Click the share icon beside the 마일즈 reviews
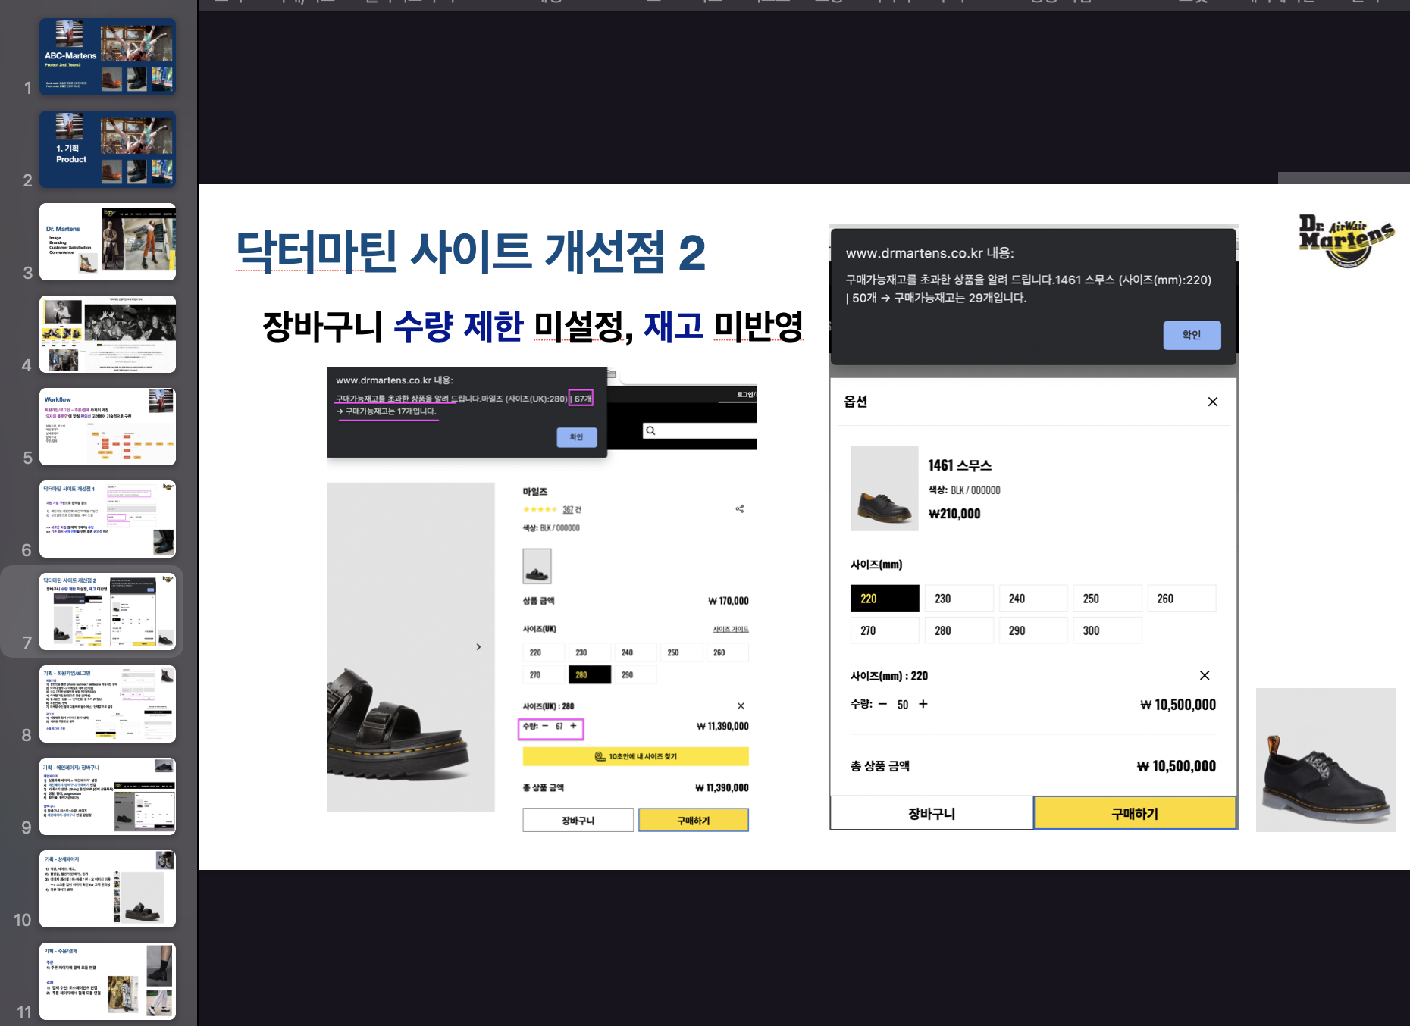1410x1026 pixels. click(x=740, y=508)
